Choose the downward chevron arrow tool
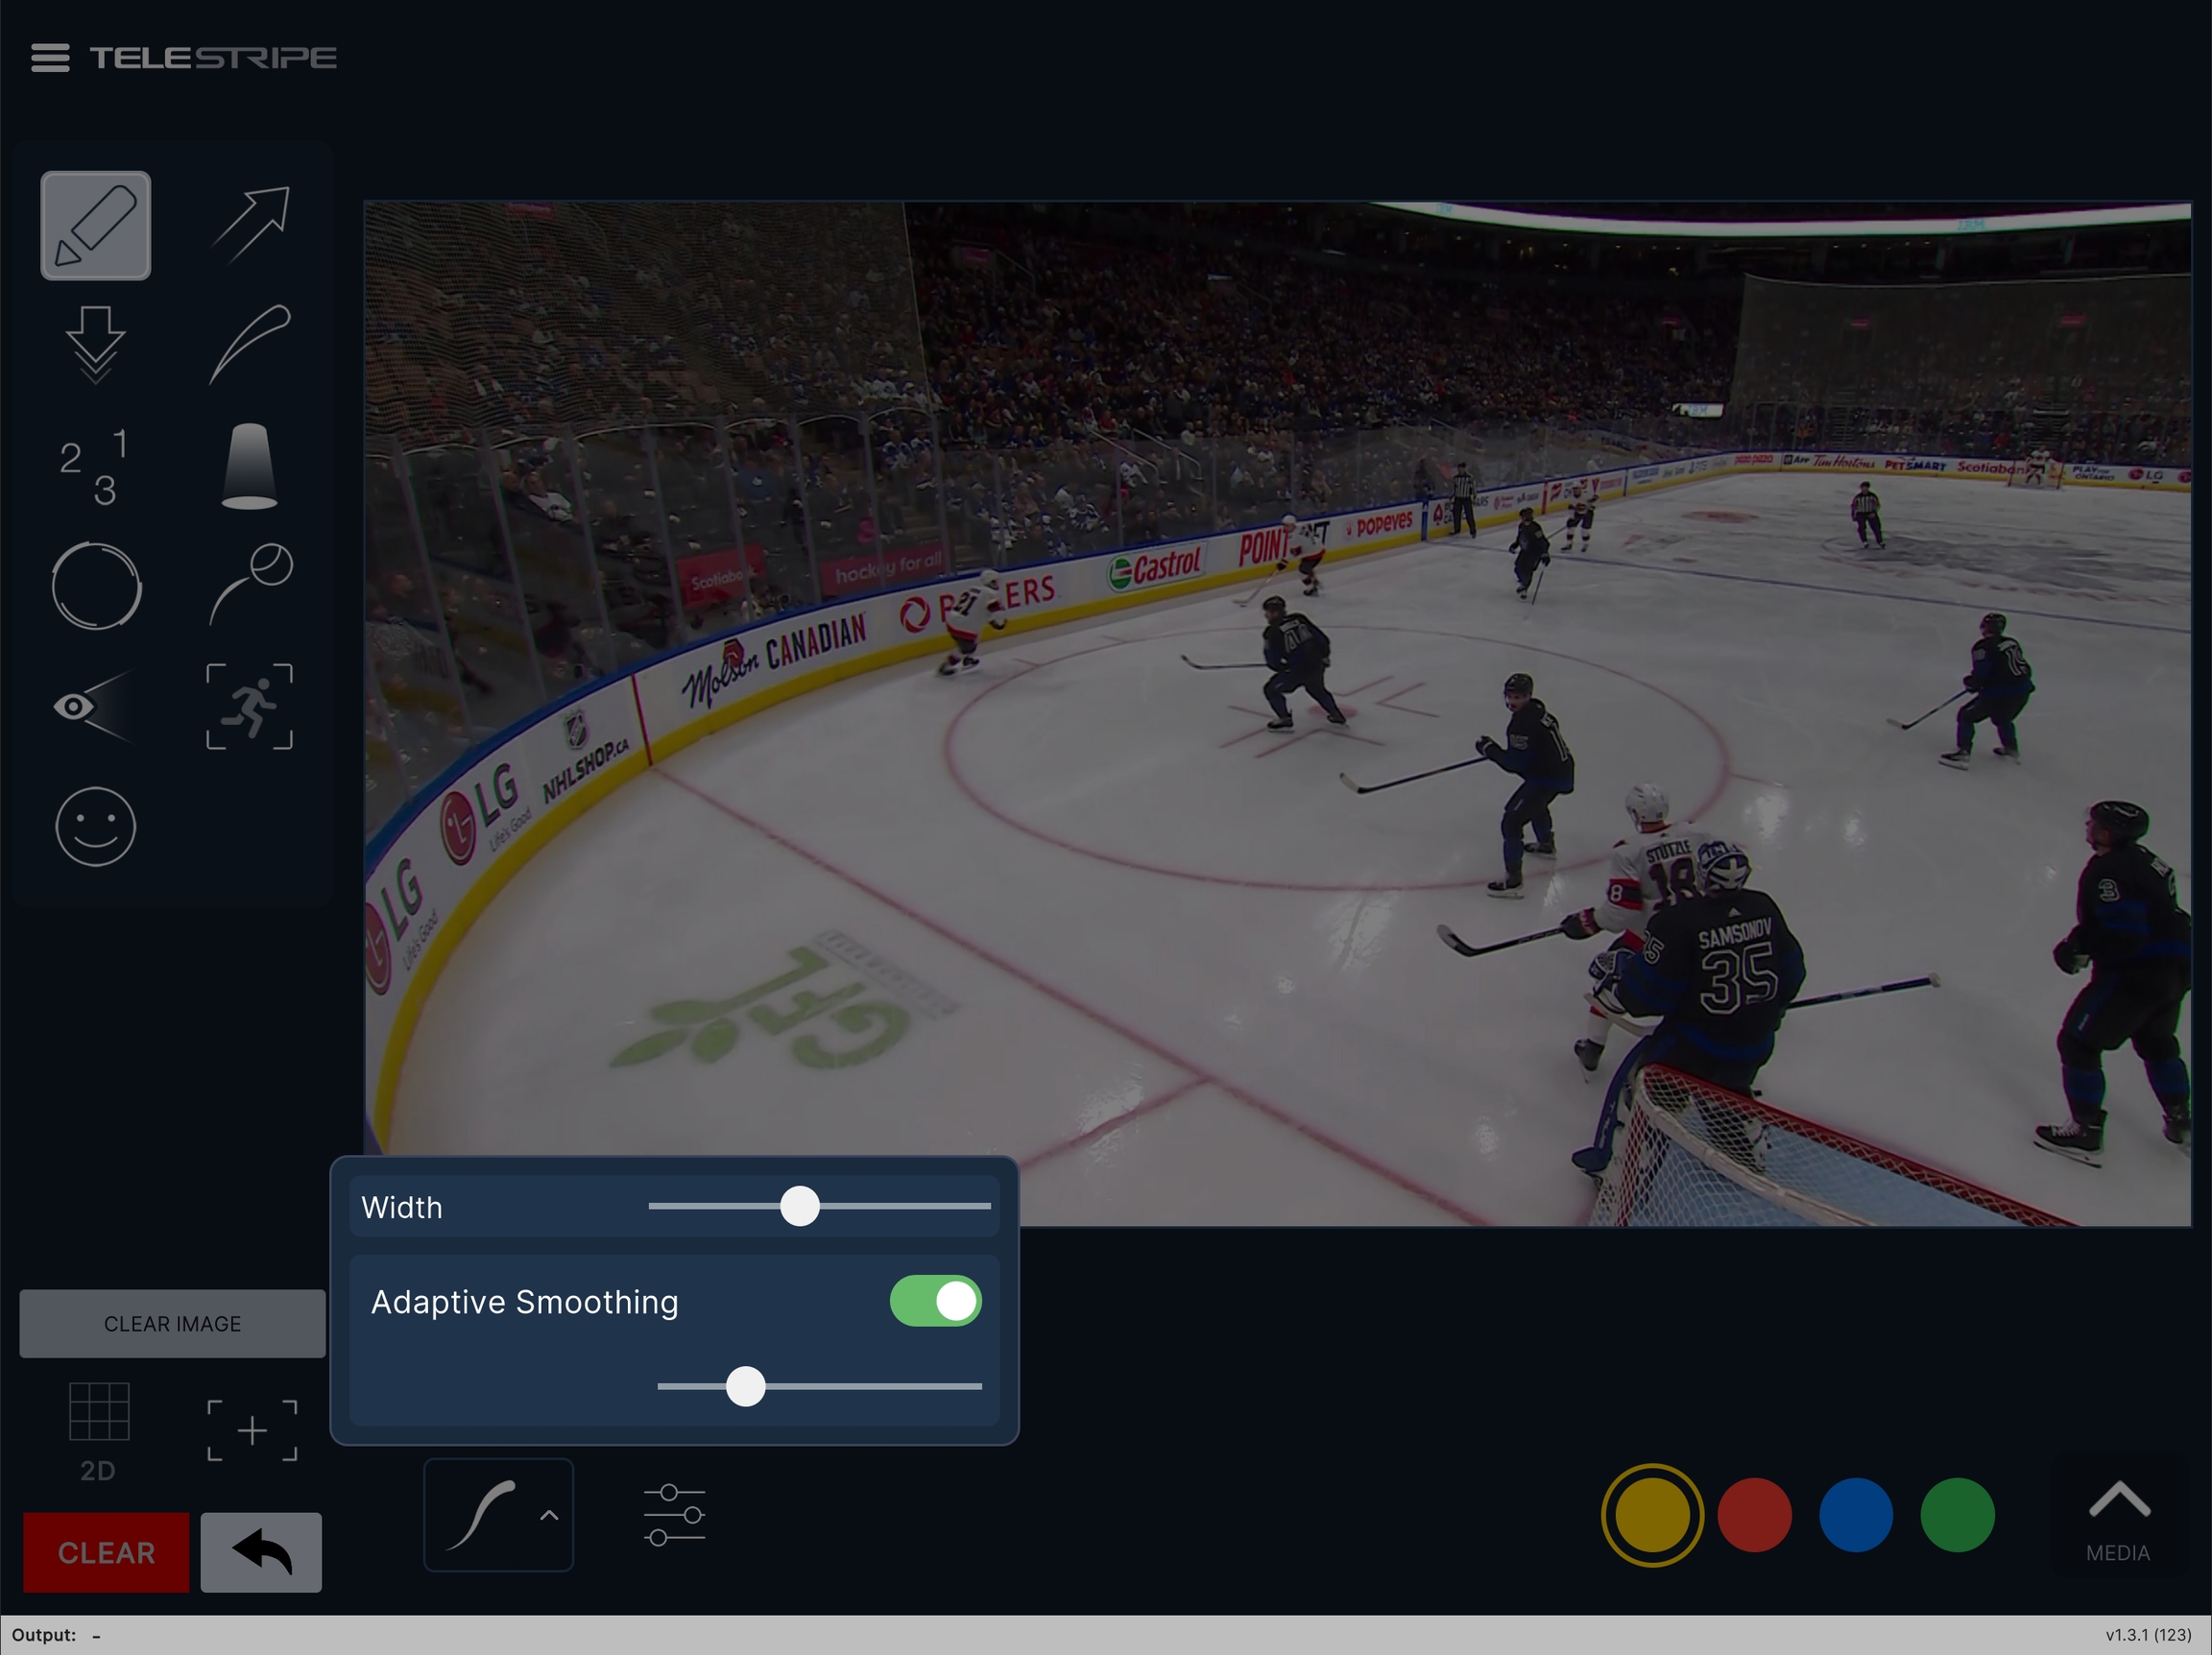Image resolution: width=2212 pixels, height=1655 pixels. (95, 345)
